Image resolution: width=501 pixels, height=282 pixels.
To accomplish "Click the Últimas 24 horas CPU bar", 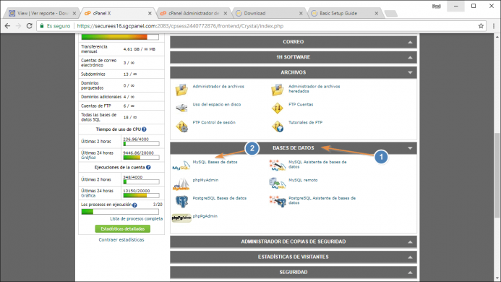I will 141,158.
